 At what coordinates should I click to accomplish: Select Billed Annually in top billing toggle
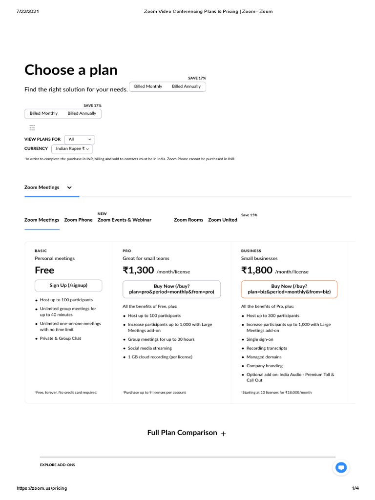coord(186,86)
